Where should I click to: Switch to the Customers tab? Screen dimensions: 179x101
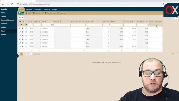37,9
